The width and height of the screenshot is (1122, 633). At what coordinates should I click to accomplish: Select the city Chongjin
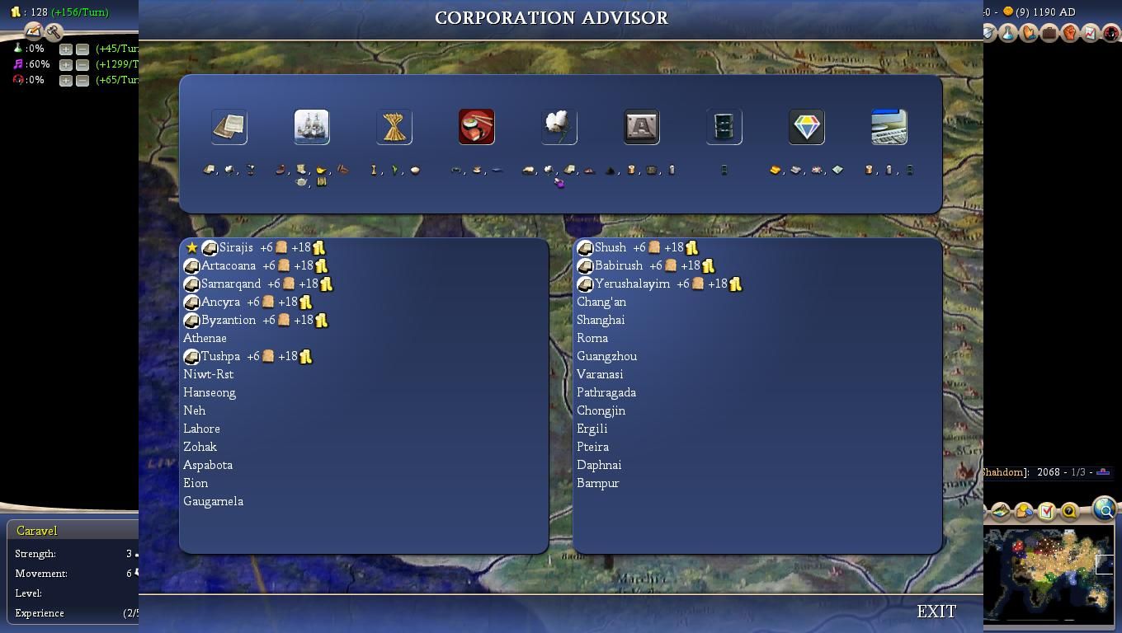(x=601, y=410)
